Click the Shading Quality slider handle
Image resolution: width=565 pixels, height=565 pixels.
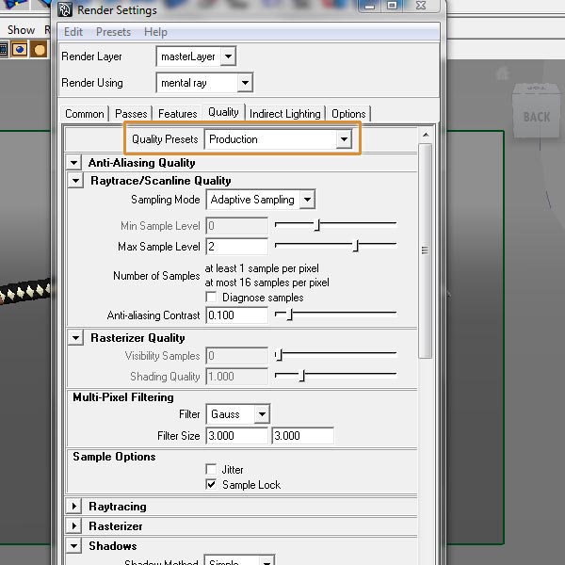tap(302, 376)
